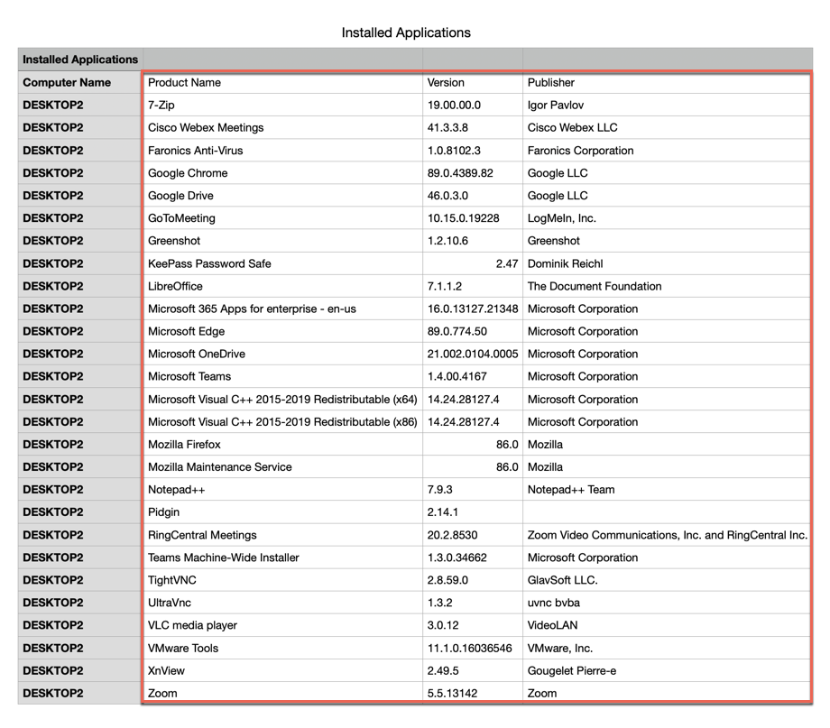Select the Visual C++ Redistributable (x64) cell
The image size is (830, 728).
282,400
